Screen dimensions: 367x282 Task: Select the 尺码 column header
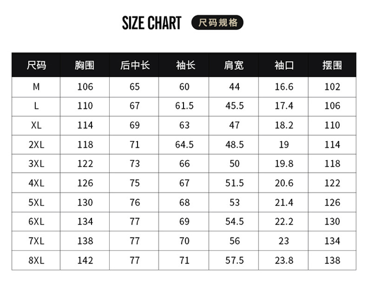(36, 65)
